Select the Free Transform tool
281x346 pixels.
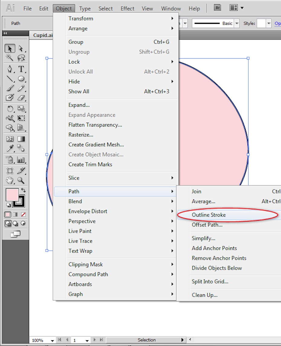pos(21,118)
